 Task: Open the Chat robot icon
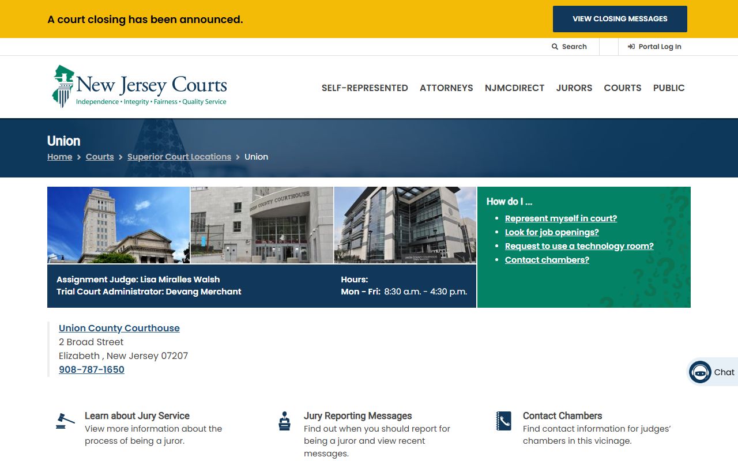[700, 372]
